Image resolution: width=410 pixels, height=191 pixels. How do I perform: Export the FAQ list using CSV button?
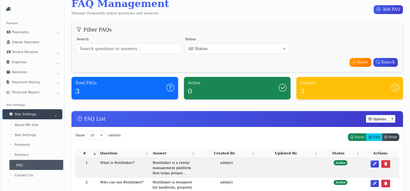(x=374, y=137)
